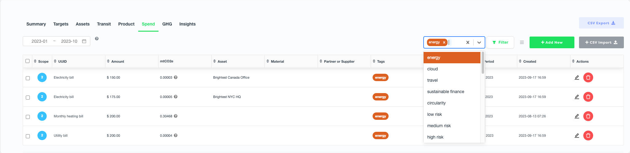Select the $175.00 Electricity bill checkbox

[x=28, y=97]
